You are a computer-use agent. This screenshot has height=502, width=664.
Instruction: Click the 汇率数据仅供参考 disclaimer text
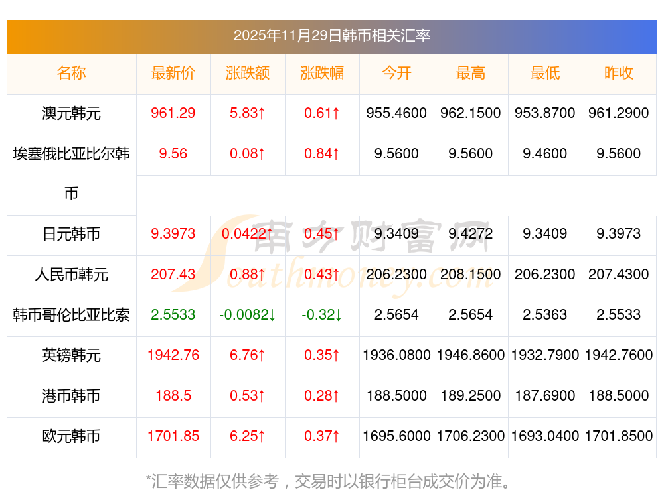coord(329,481)
